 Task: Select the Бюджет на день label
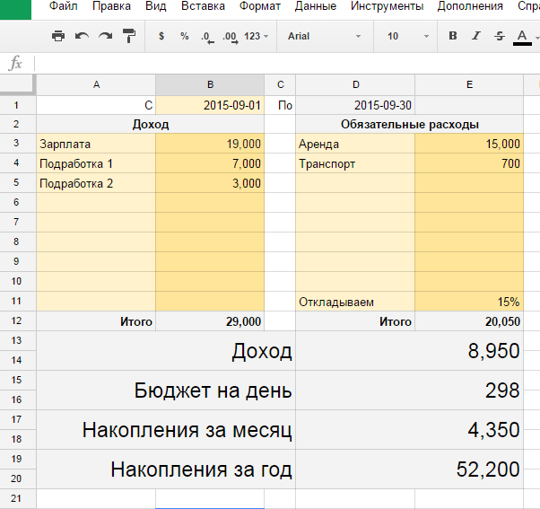point(166,391)
